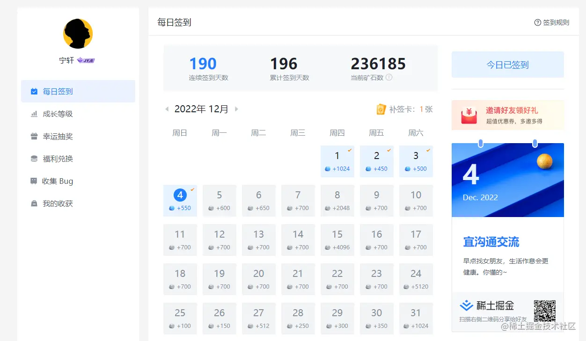Click the info icon next to 当前矿石数
586x341 pixels.
(x=389, y=78)
